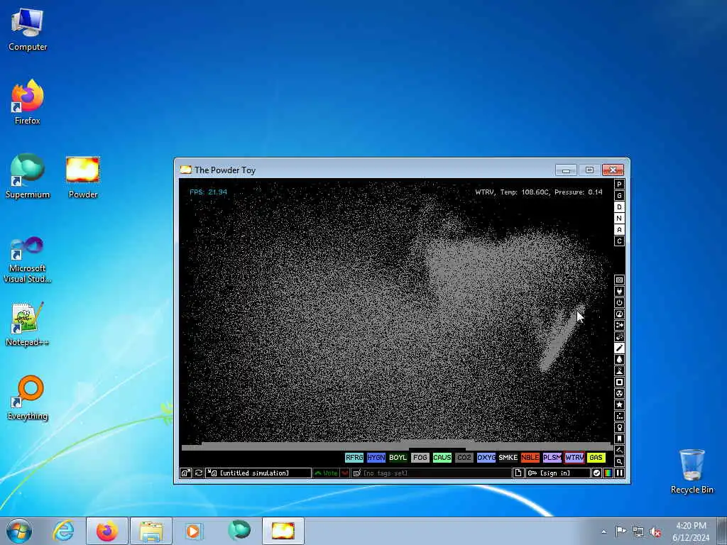This screenshot has height=545, width=727.
Task: Open the Game of Life menu
Action: click(x=619, y=416)
